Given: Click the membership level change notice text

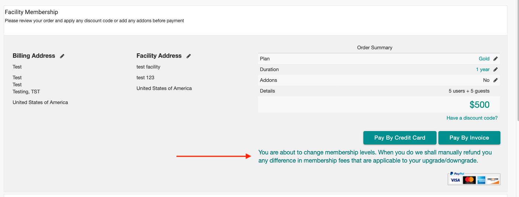Looking at the screenshot, I should [375, 157].
